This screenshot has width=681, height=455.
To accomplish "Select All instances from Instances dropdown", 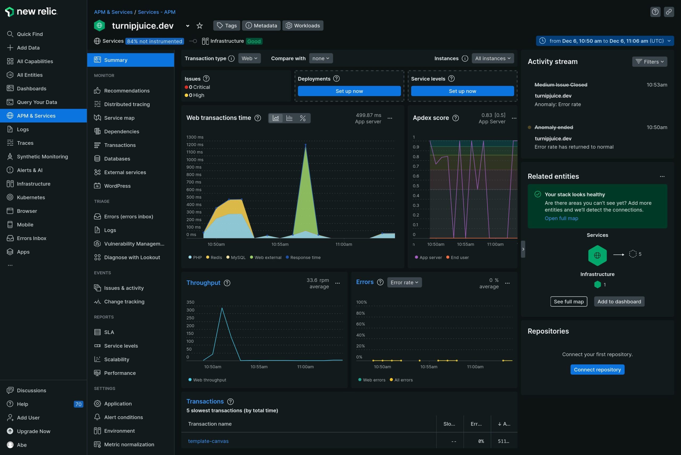I will coord(492,58).
